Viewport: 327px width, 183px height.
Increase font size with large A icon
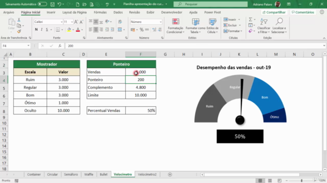point(76,22)
